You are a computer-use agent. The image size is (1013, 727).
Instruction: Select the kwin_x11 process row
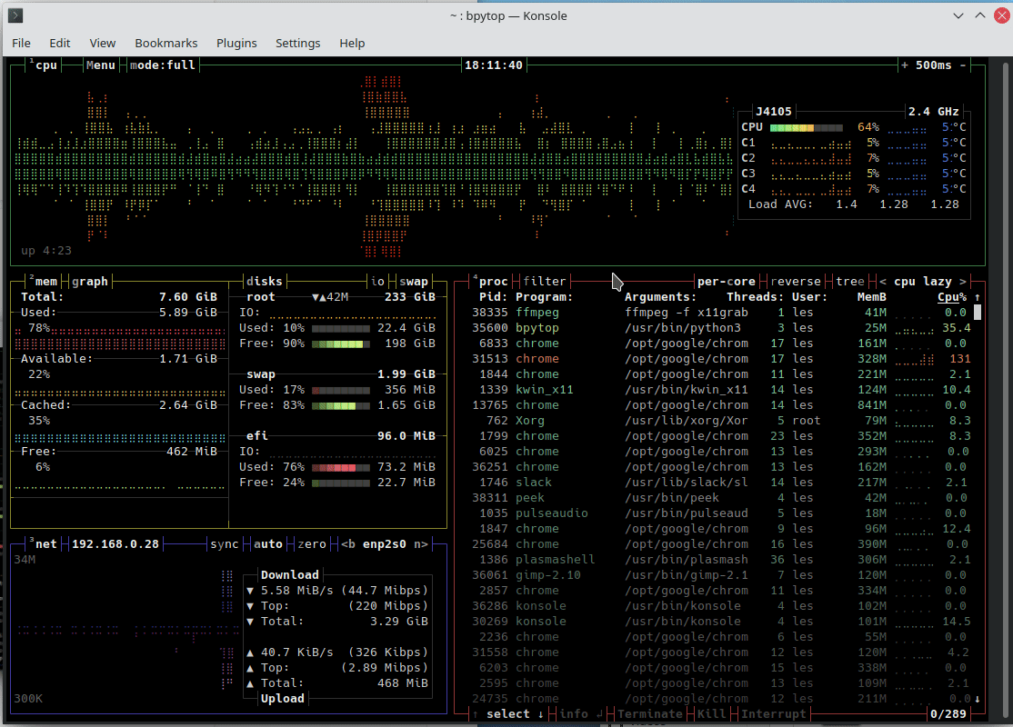pyautogui.click(x=719, y=390)
